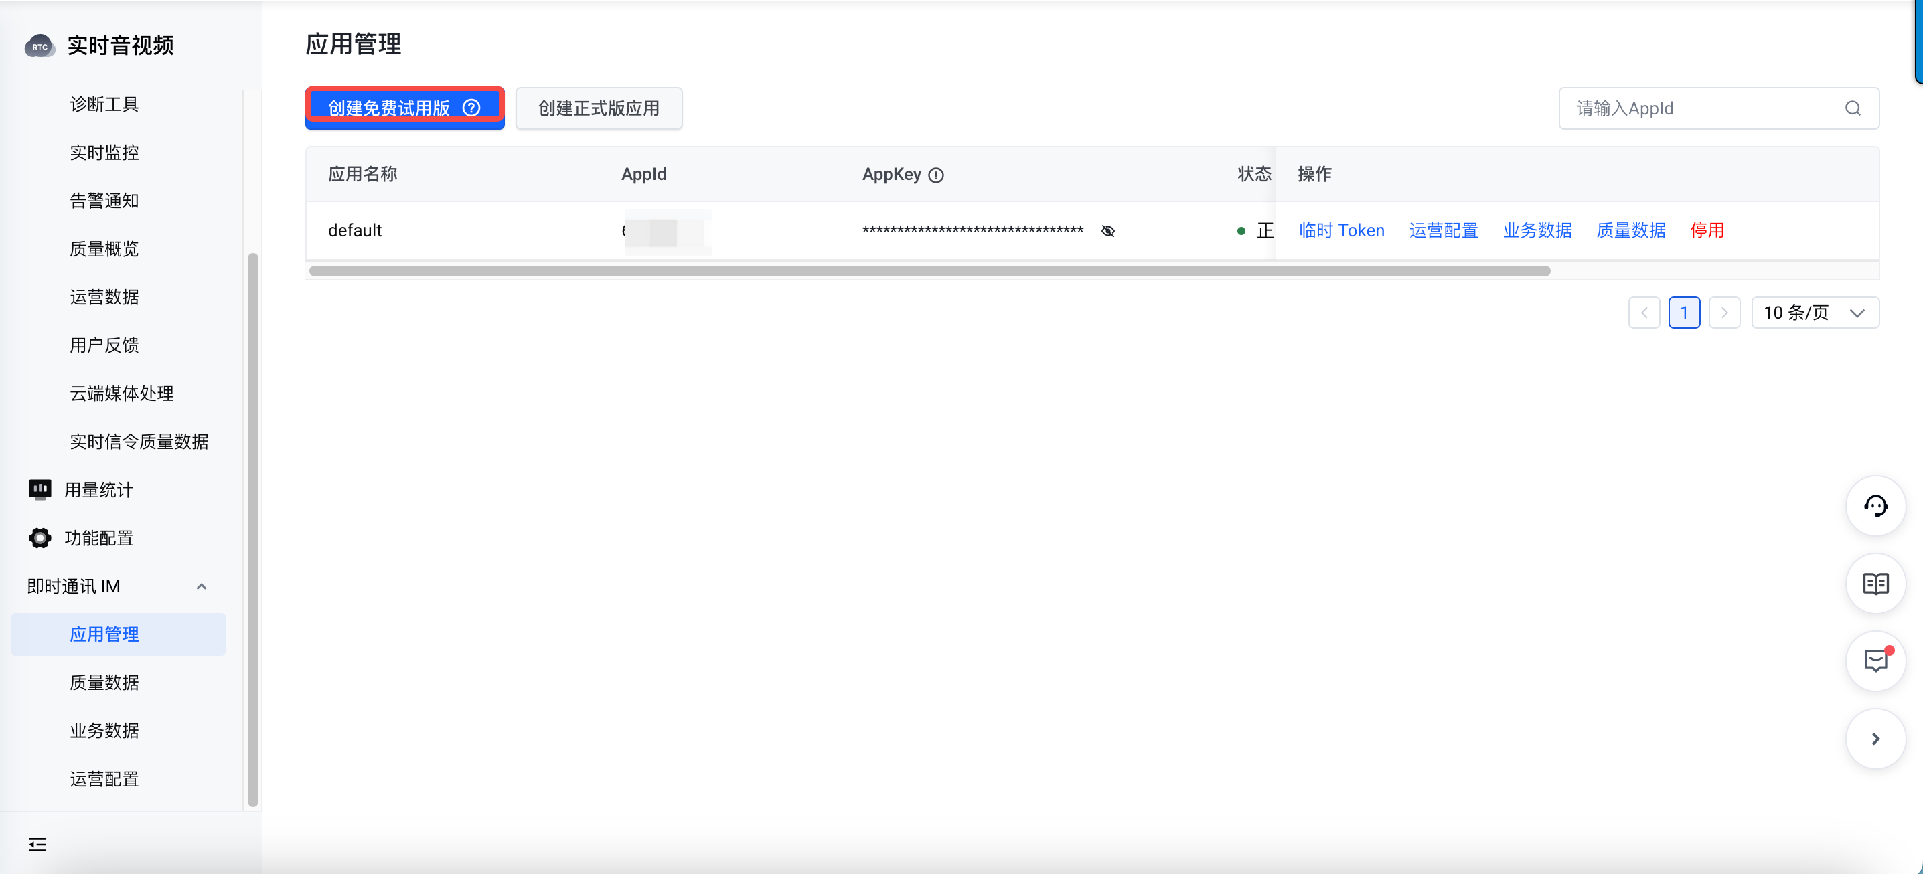The image size is (1923, 874).
Task: Click red 停用 link for default app
Action: click(x=1707, y=231)
